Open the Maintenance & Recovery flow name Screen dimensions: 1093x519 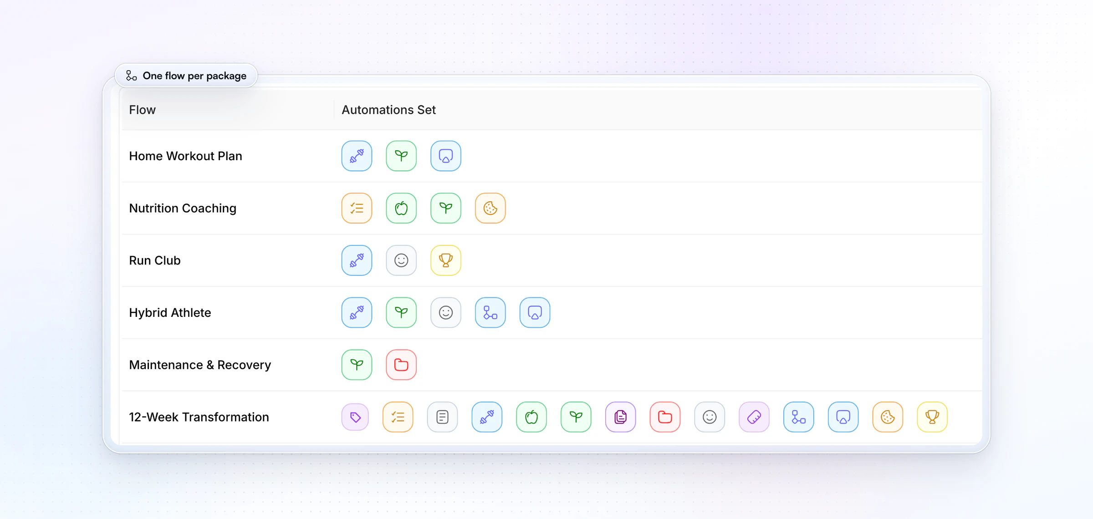point(200,365)
